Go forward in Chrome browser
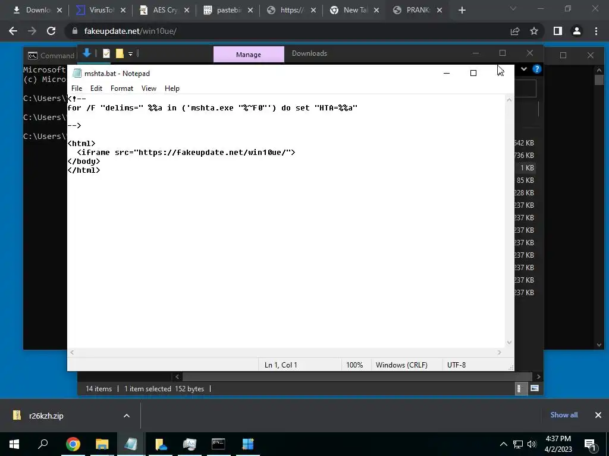 pyautogui.click(x=32, y=31)
